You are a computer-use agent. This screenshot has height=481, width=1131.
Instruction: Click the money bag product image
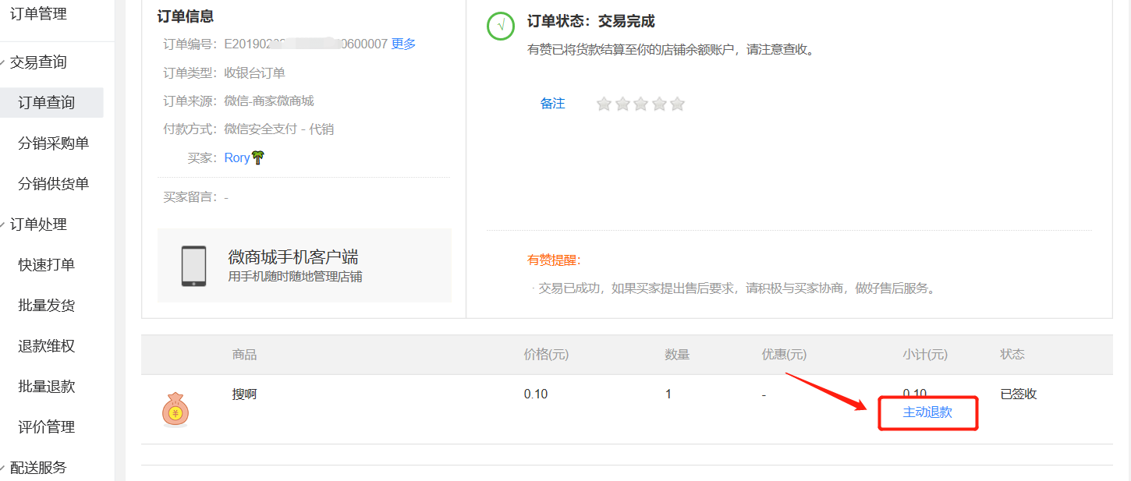click(175, 409)
